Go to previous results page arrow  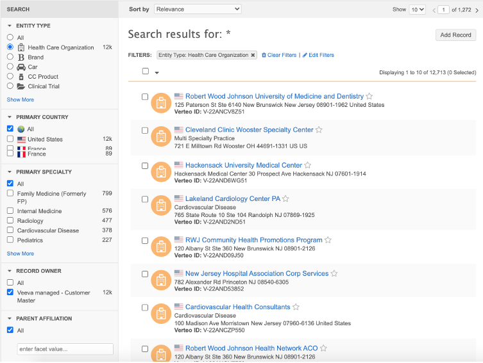pyautogui.click(x=434, y=10)
